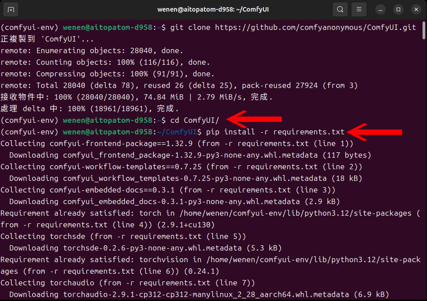Click the search icon in title bar

(x=340, y=9)
